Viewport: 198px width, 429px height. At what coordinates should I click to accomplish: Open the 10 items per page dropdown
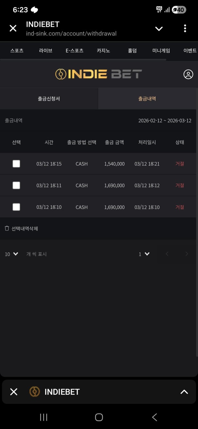12,254
